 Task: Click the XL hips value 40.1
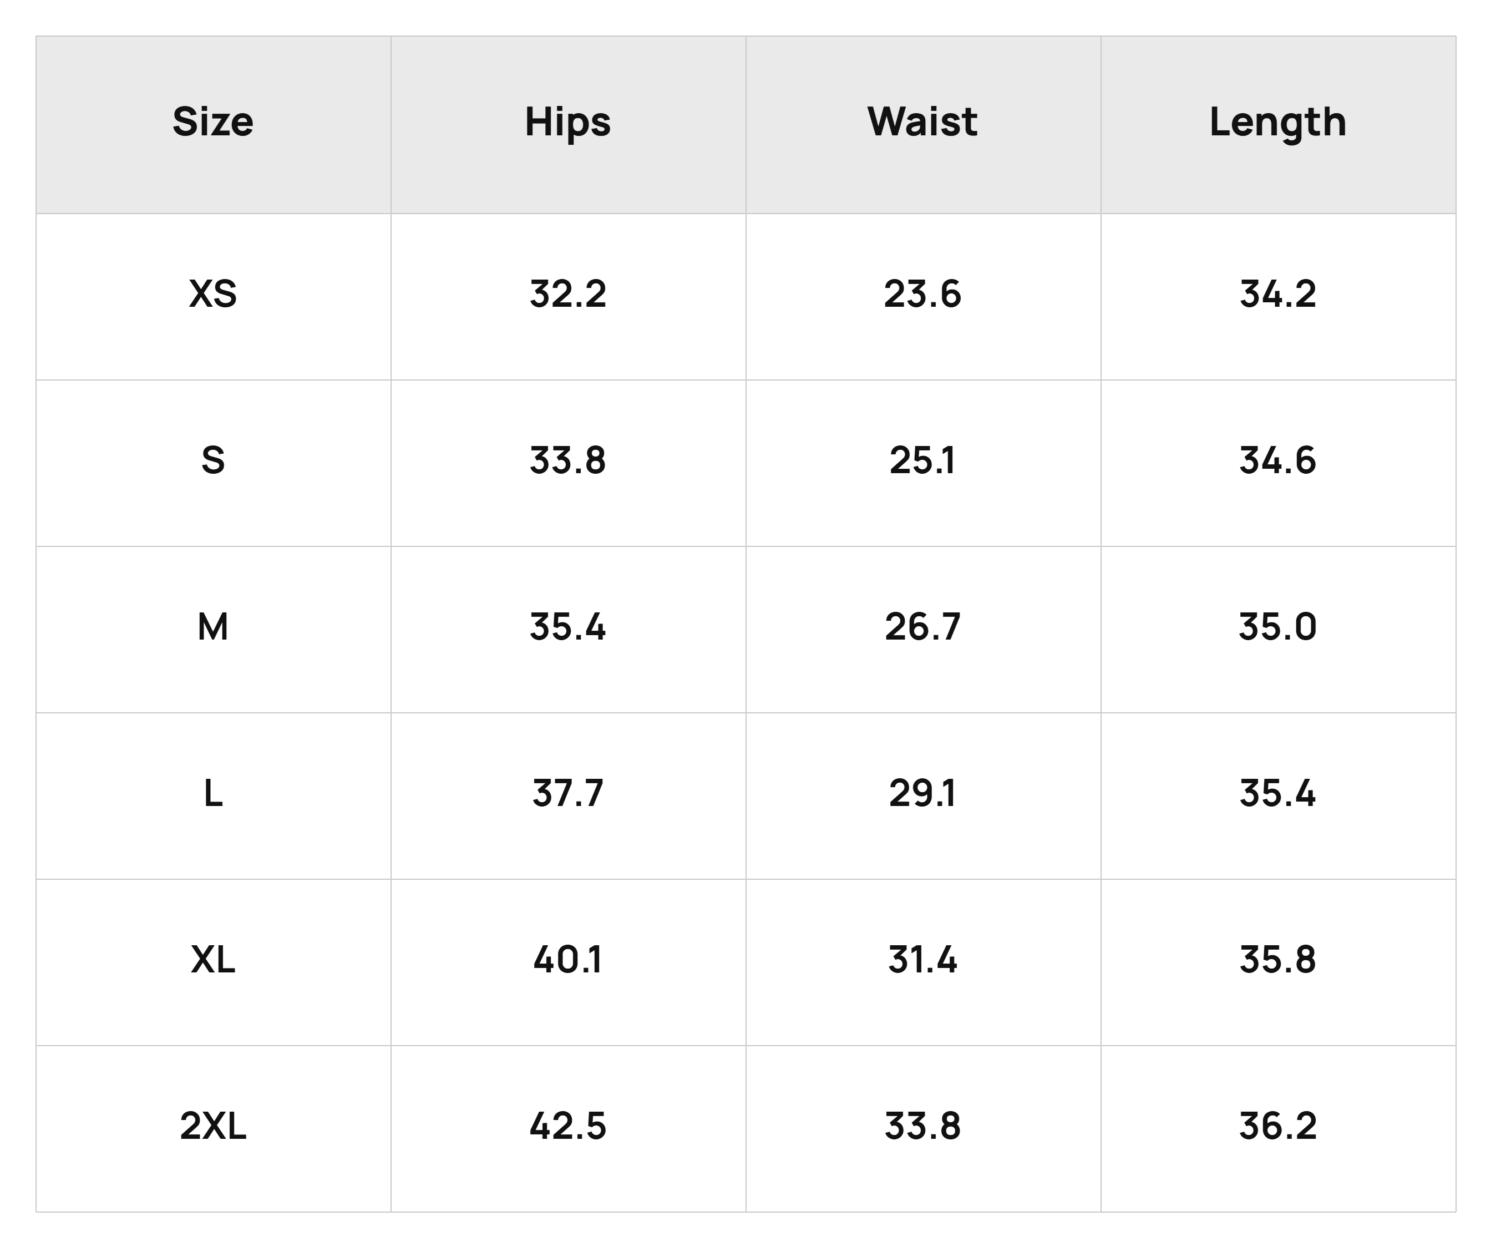click(568, 960)
